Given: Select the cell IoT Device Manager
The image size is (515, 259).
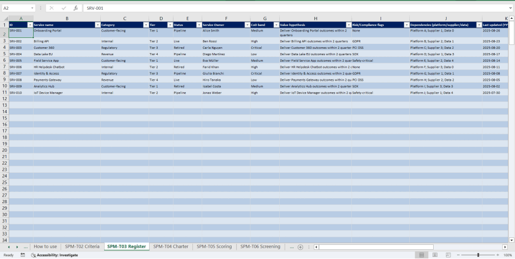Looking at the screenshot, I should pyautogui.click(x=67, y=93).
